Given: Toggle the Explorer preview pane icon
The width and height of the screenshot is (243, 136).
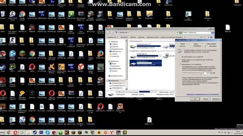Looking at the screenshot, I should tap(208, 37).
